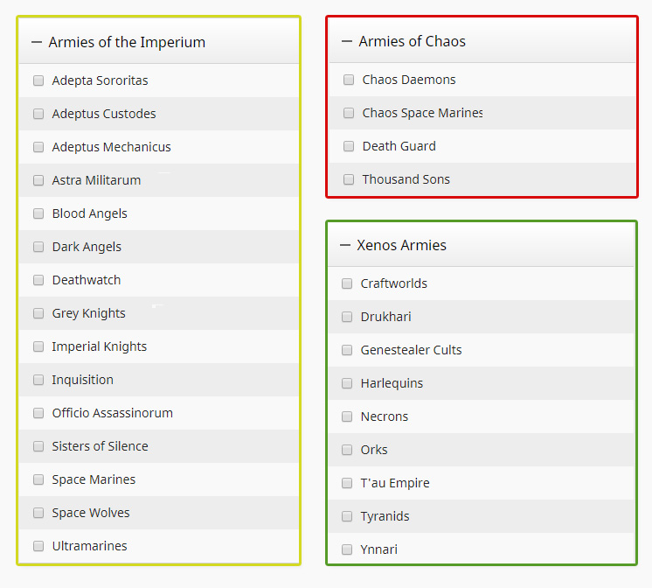
Task: Enable the Astra Militarum filter checkbox
Action: [x=38, y=180]
